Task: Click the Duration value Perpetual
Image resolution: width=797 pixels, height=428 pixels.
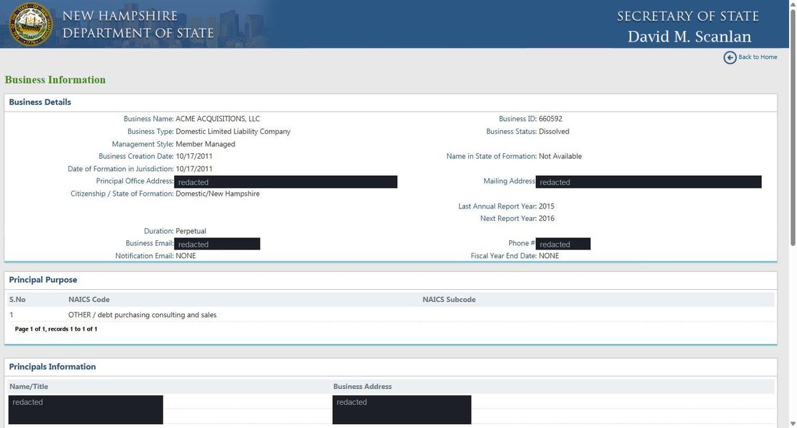Action: point(191,231)
